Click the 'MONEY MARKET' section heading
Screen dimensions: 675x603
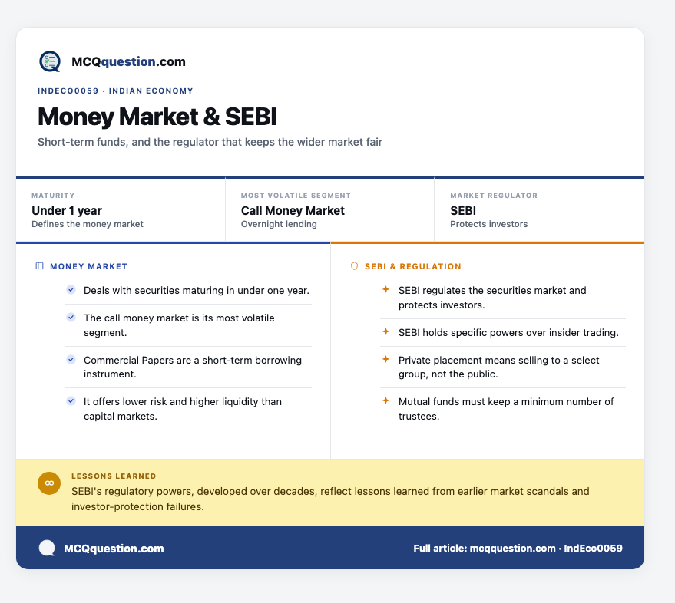pos(88,266)
